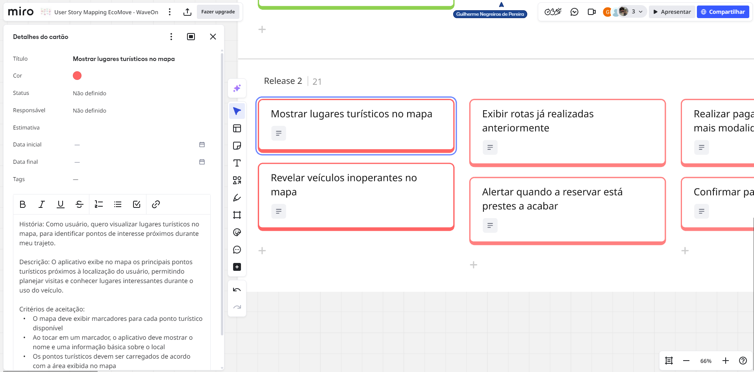Change the red card color swatch
This screenshot has height=372, width=754.
pos(77,76)
